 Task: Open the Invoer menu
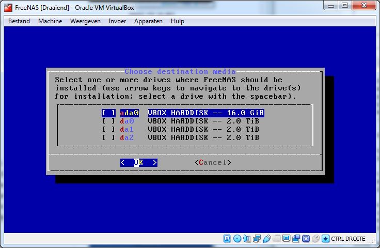point(117,21)
